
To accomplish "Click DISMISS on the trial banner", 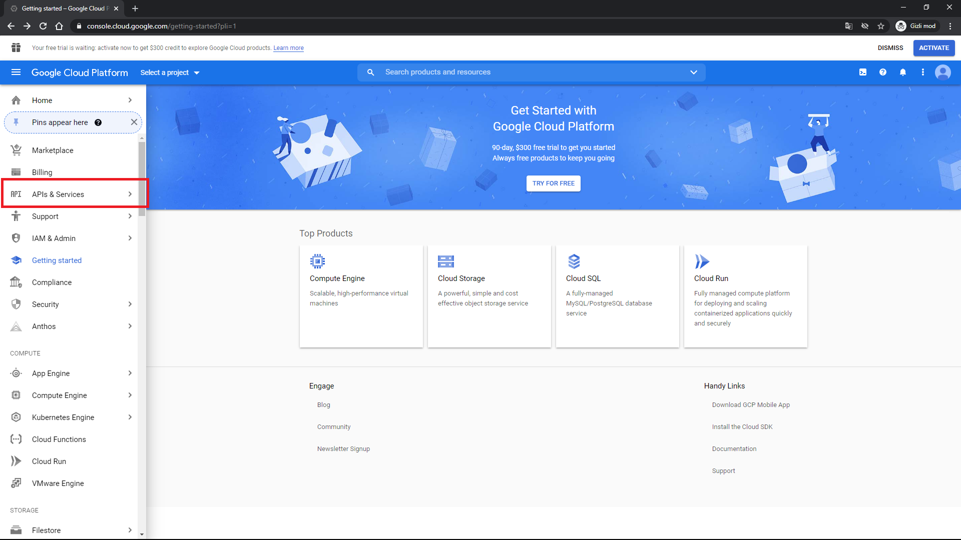I will pos(890,48).
